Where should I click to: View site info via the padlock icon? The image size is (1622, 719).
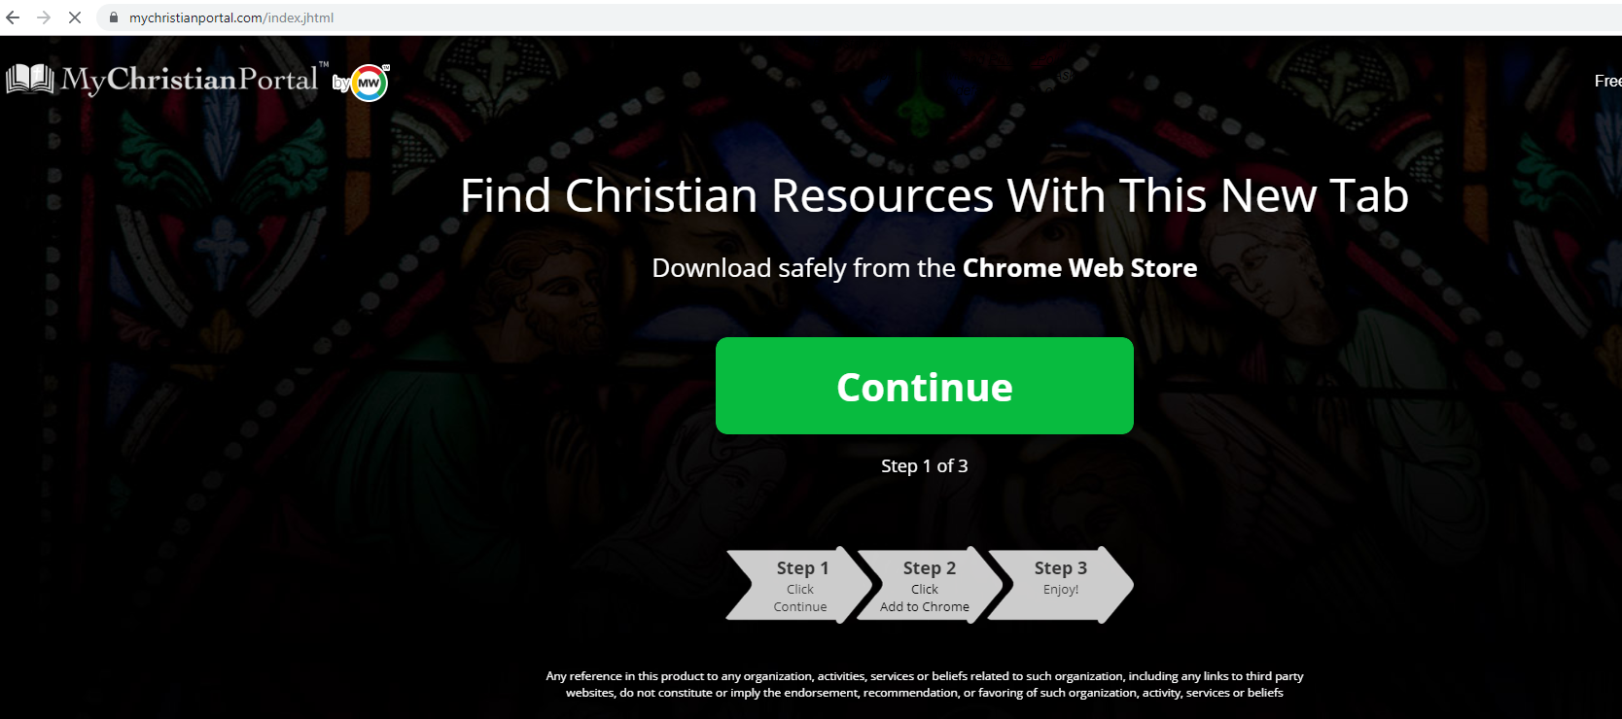pos(114,17)
